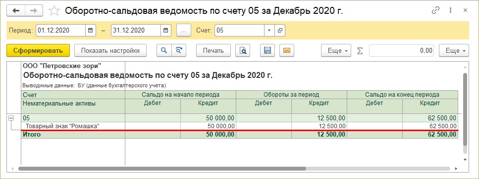
Task: Open period selection with the ellipsis button
Action: coord(184,31)
